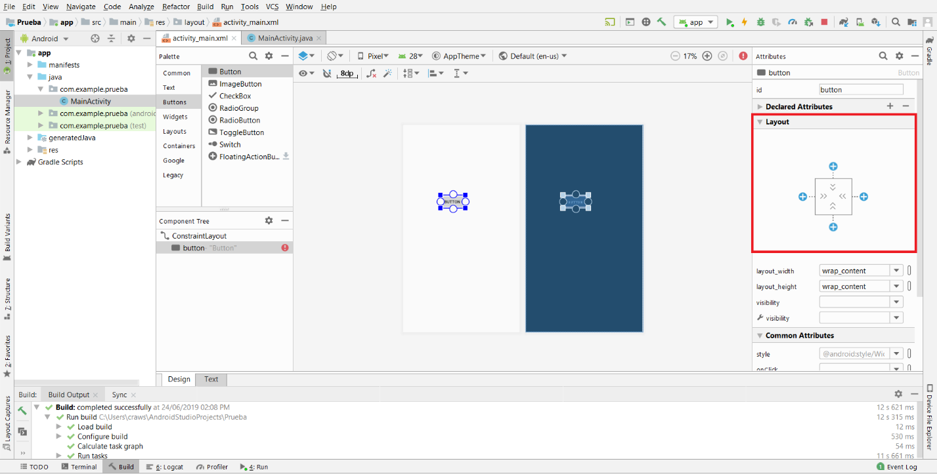The image size is (937, 474).
Task: Click the id input field
Action: (x=861, y=89)
